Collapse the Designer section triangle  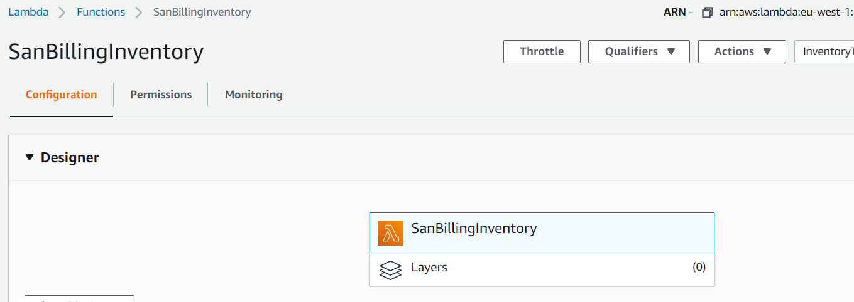pyautogui.click(x=30, y=158)
